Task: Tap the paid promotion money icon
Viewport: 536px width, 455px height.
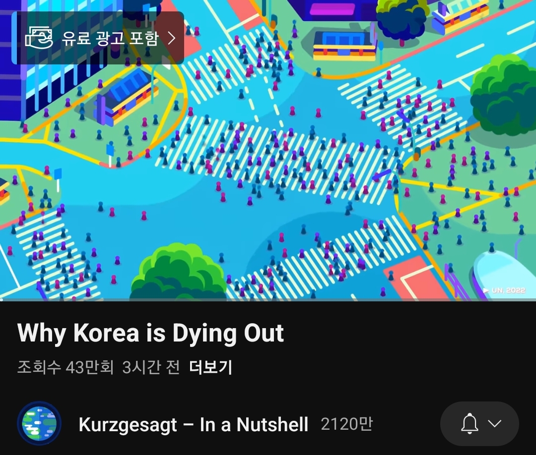Action: click(39, 38)
